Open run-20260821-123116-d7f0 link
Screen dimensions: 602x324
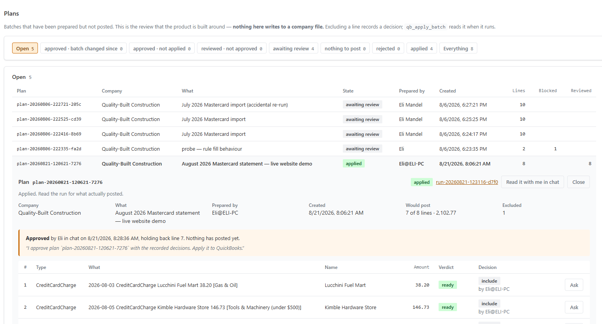467,182
